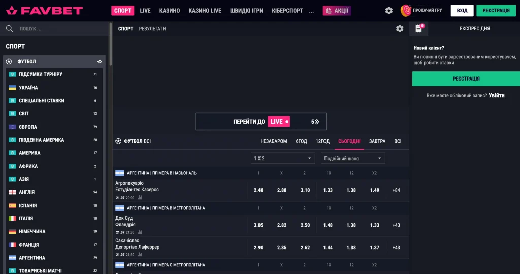Select the Незабаром time filter
This screenshot has width=520, height=274.
(x=274, y=141)
